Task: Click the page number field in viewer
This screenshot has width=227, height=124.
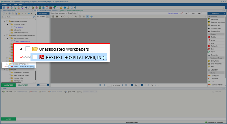Action: 110,85
